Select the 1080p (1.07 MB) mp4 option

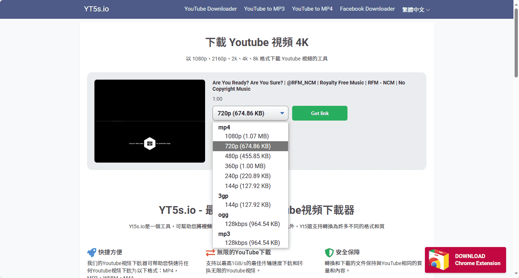coord(250,136)
